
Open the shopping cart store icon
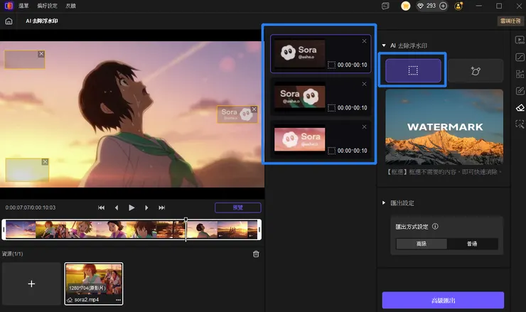(x=406, y=6)
